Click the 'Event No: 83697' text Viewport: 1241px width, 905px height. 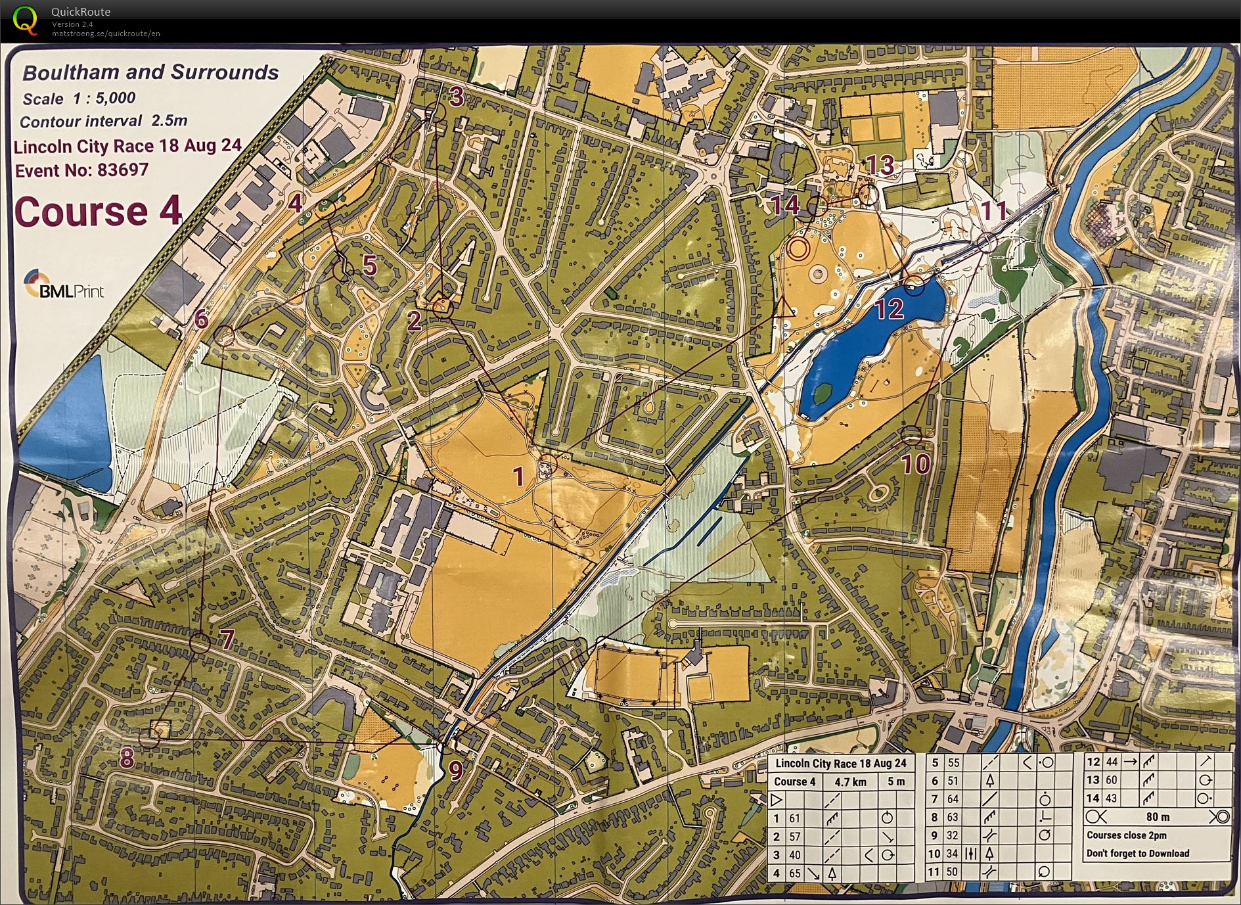81,170
